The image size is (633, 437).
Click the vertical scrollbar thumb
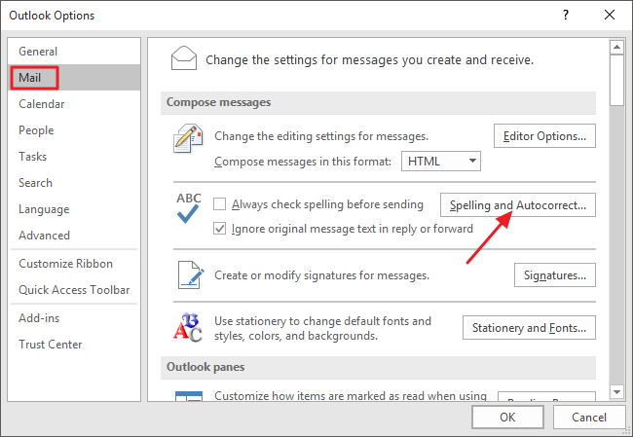[x=616, y=81]
